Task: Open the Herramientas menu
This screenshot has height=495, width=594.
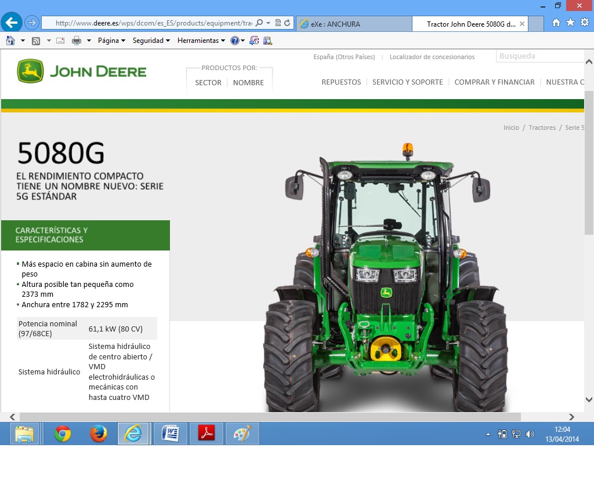Action: tap(201, 41)
